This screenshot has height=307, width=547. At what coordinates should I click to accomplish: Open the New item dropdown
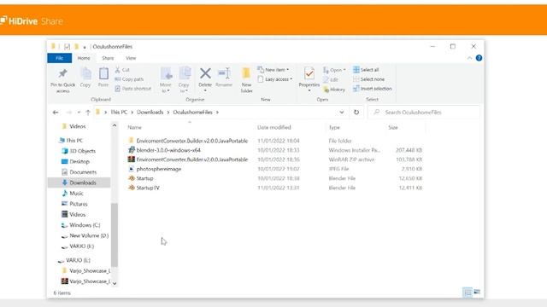tap(273, 70)
